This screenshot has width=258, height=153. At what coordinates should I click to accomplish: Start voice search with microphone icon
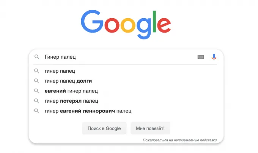click(x=214, y=57)
